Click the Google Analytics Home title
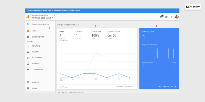 tap(68, 25)
